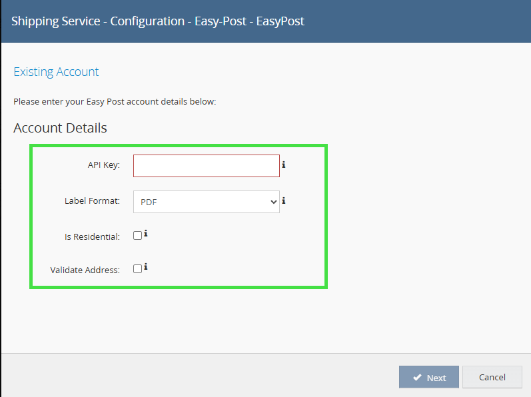Viewport: 531px width, 397px height.
Task: Click the Existing Account heading
Action: tap(56, 72)
